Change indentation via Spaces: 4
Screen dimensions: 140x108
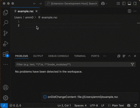coord(80,105)
